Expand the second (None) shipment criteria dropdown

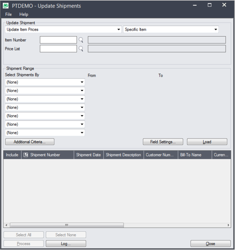point(45,91)
